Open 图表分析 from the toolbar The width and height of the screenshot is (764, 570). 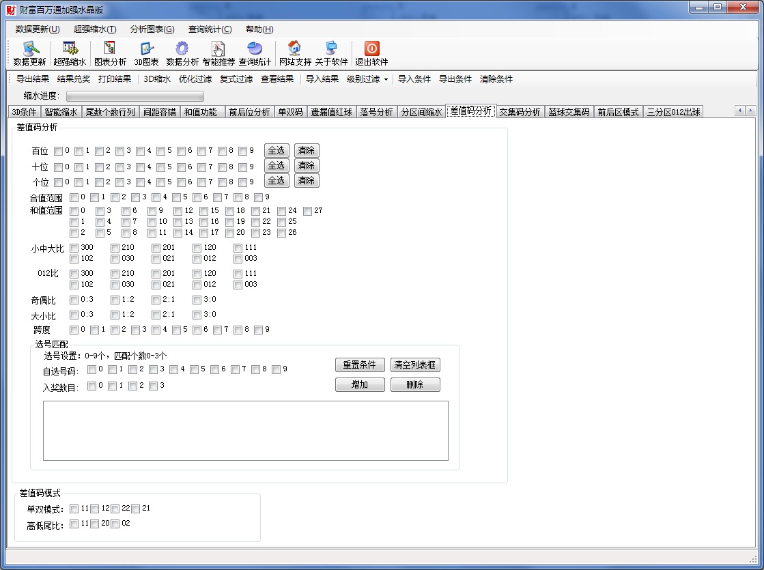110,48
